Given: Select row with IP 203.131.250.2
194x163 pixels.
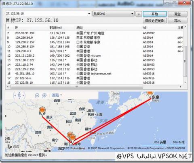Looking at the screenshot, I should (x=94, y=56).
